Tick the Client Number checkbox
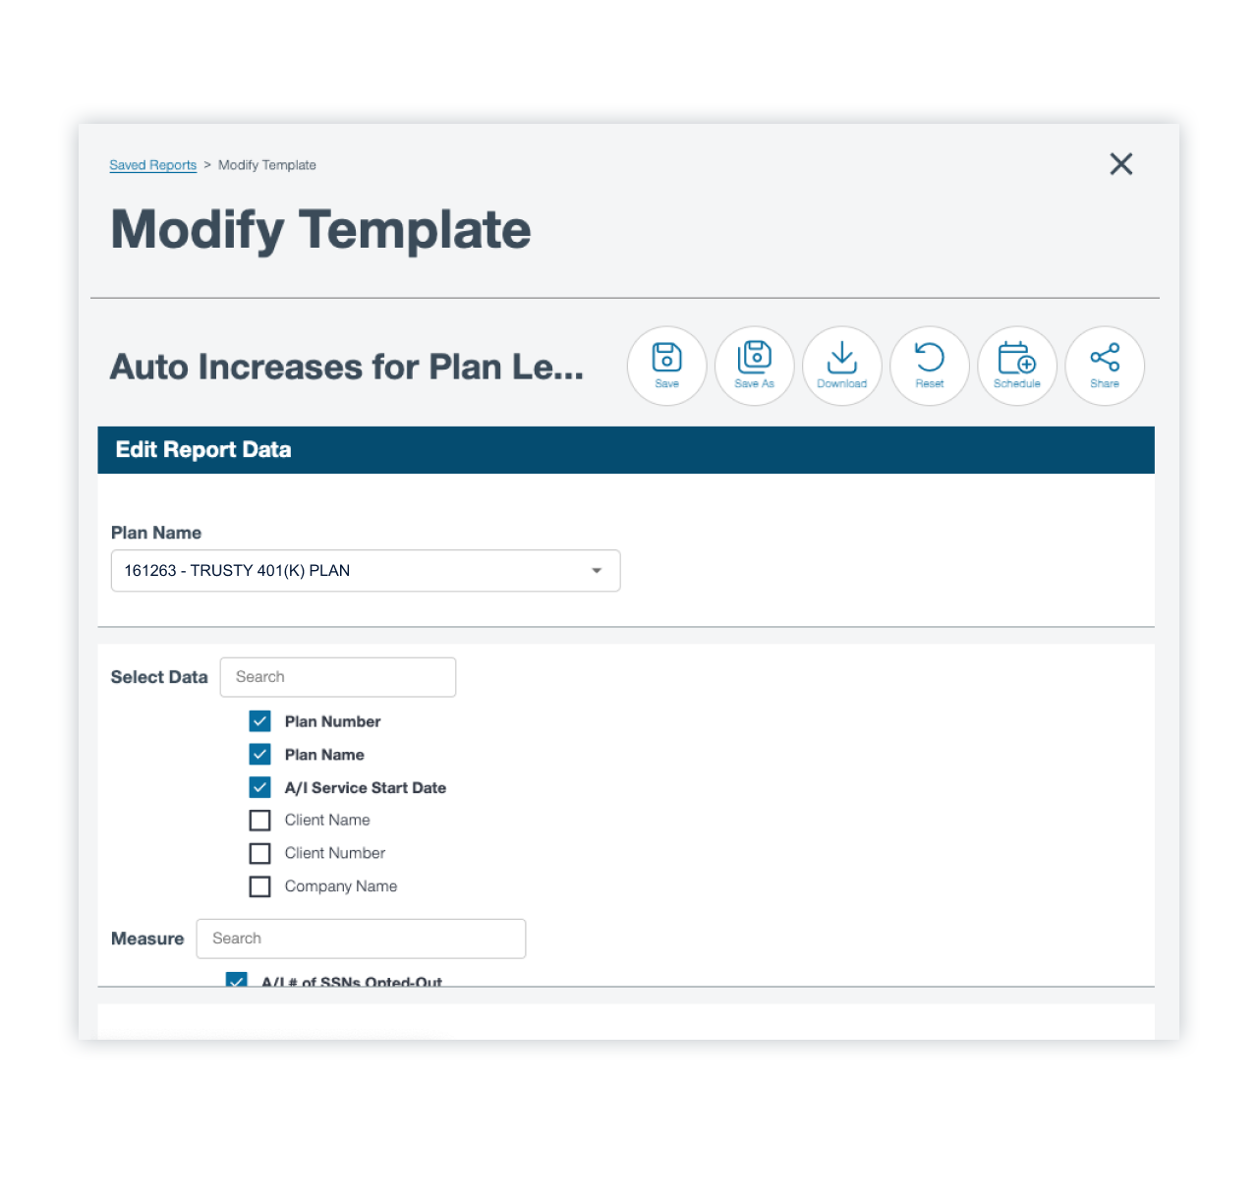Viewport: 1258px width, 1197px height. [x=259, y=853]
